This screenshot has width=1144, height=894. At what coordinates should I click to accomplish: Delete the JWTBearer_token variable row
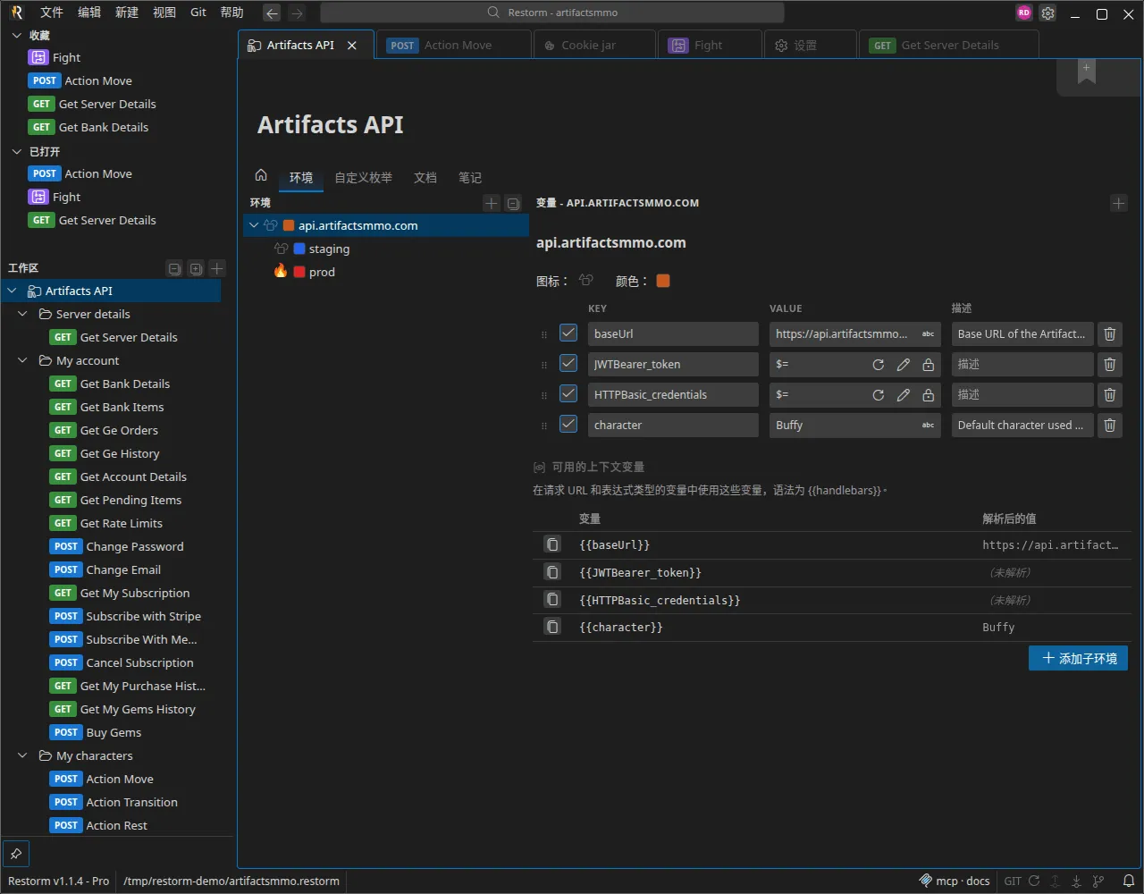click(1109, 365)
